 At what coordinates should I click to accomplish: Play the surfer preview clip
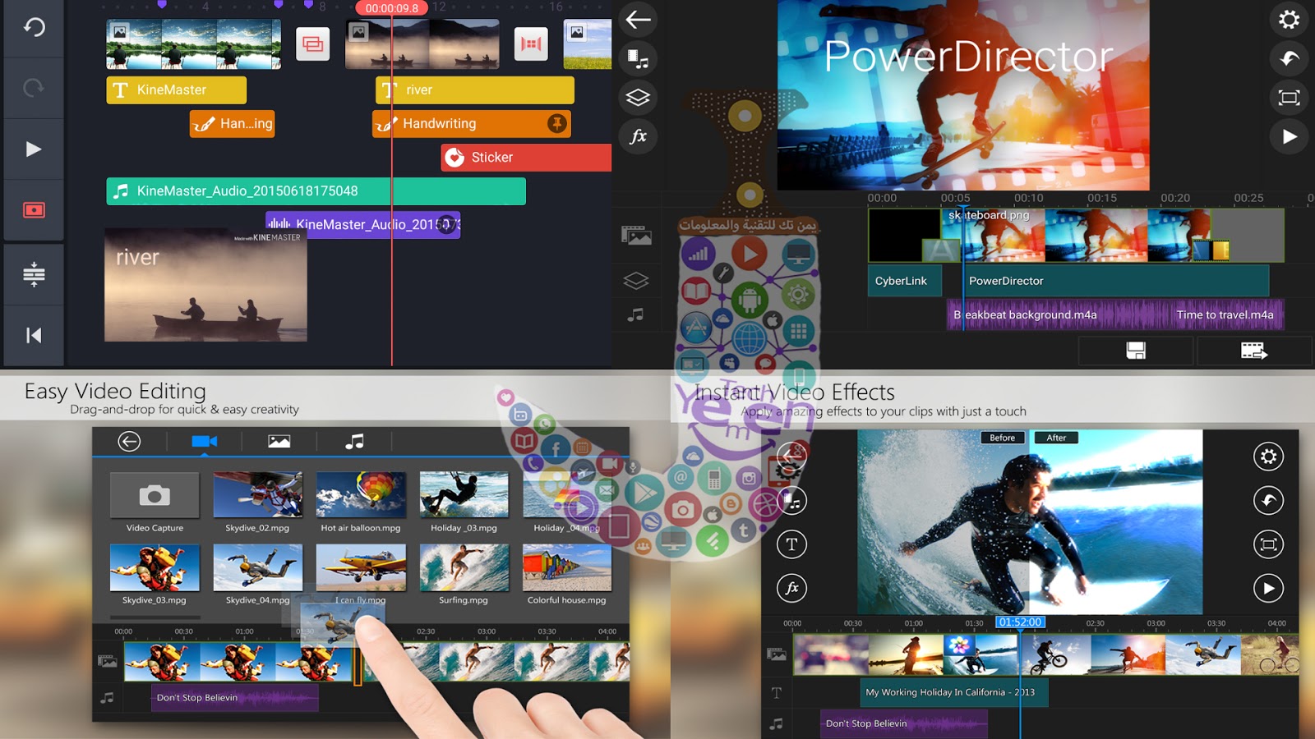[x=1268, y=588]
